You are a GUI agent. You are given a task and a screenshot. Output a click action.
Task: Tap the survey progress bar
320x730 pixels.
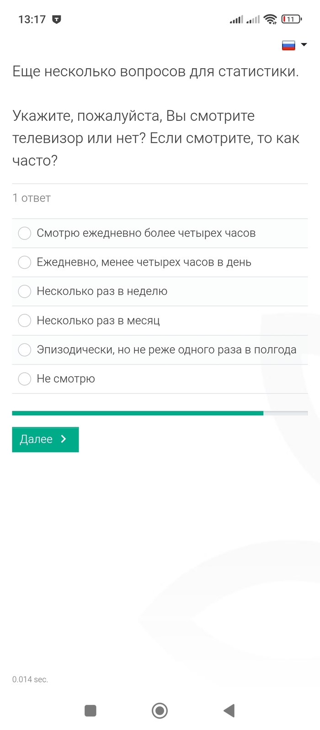coord(160,413)
